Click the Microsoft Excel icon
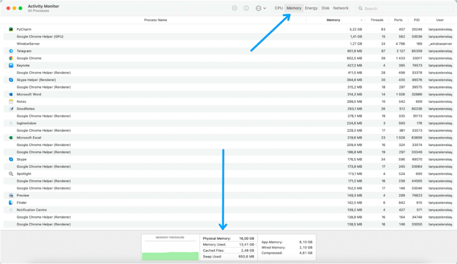This screenshot has width=457, height=264. (11, 138)
